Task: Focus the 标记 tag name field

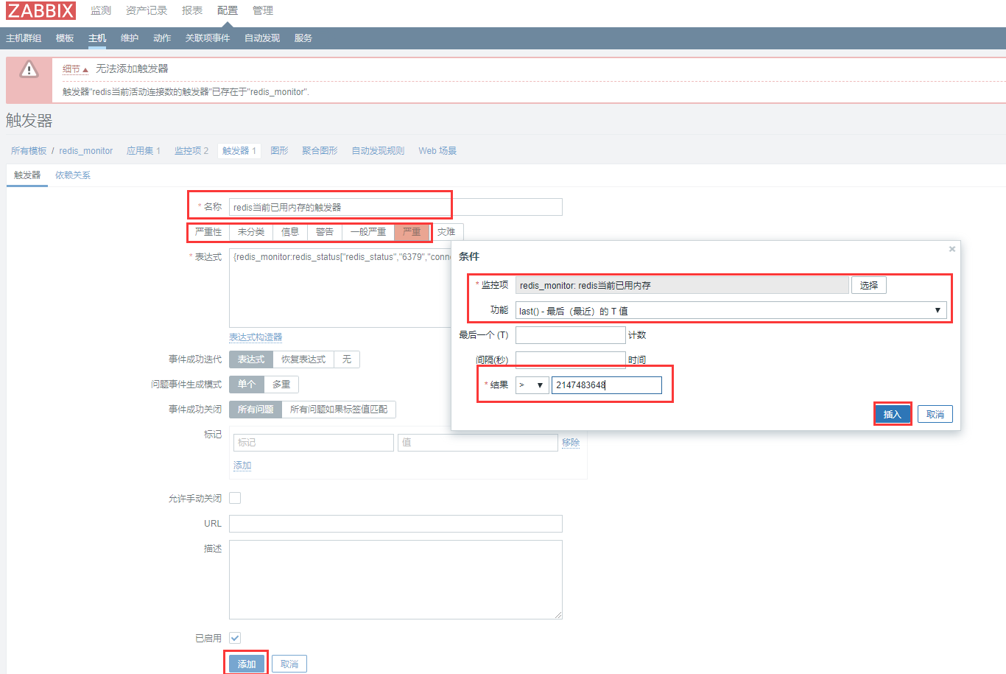Action: point(314,443)
